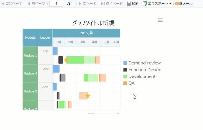Click the green Development bar for Module 1
Image resolution: width=203 pixels, height=130 pixels.
click(x=75, y=60)
